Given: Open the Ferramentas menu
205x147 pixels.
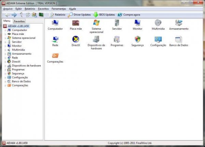Looking at the screenshot, I should [x=59, y=9].
